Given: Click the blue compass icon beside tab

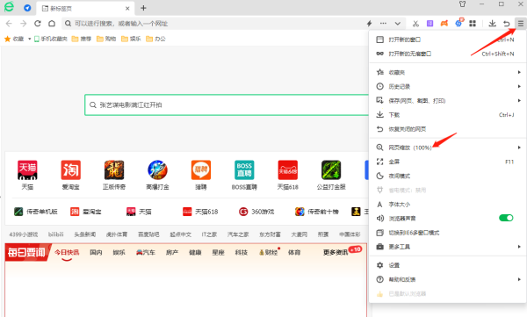Looking at the screenshot, I should click(27, 8).
